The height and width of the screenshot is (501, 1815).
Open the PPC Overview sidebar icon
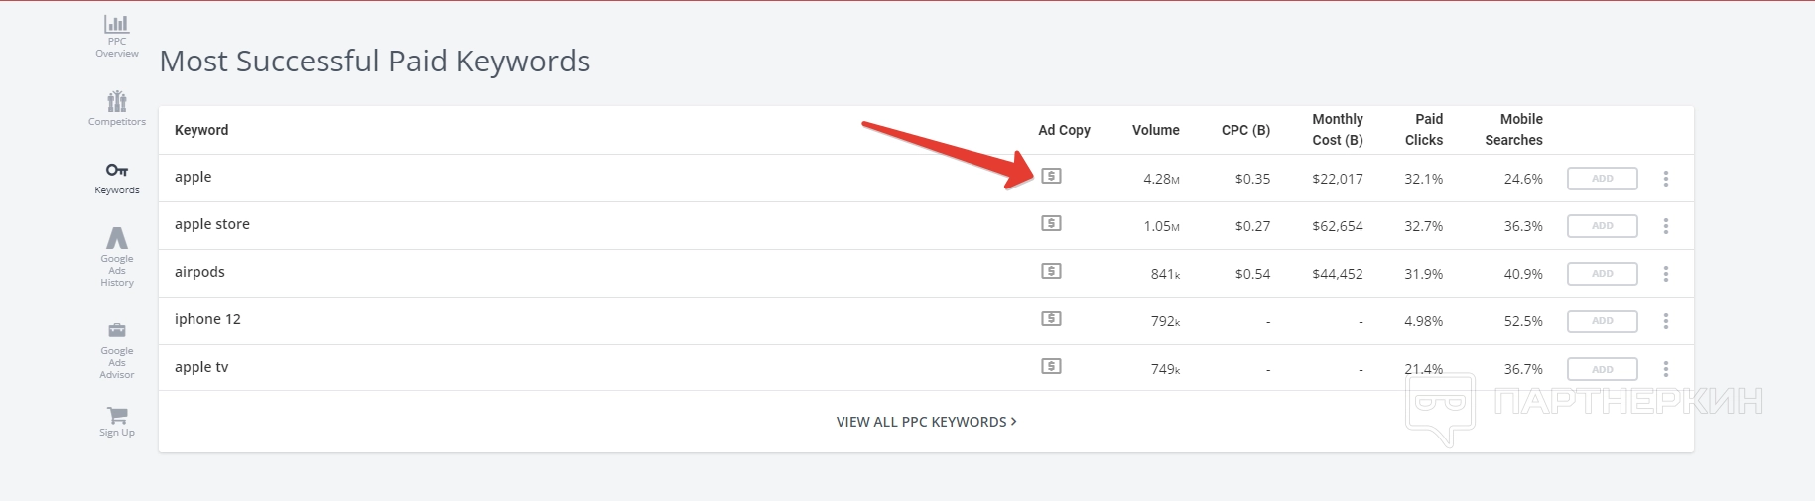(117, 24)
